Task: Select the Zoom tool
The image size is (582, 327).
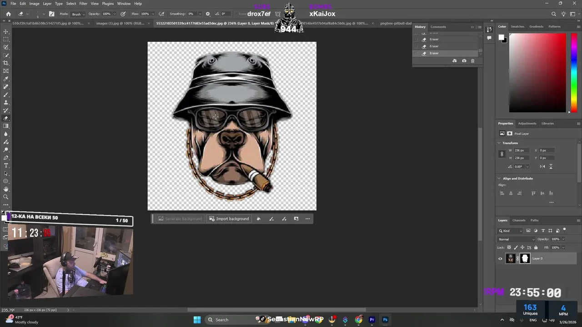Action: (6, 197)
